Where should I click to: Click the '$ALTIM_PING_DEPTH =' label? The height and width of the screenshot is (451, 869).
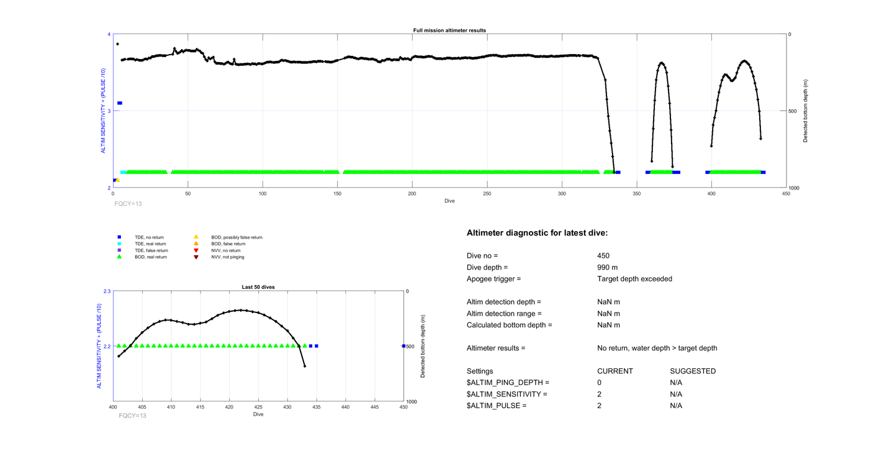(x=508, y=383)
